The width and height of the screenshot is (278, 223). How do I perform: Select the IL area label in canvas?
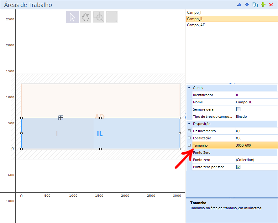click(100, 134)
